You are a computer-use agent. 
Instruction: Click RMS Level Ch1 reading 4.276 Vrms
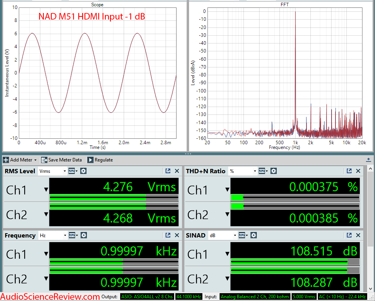click(139, 187)
